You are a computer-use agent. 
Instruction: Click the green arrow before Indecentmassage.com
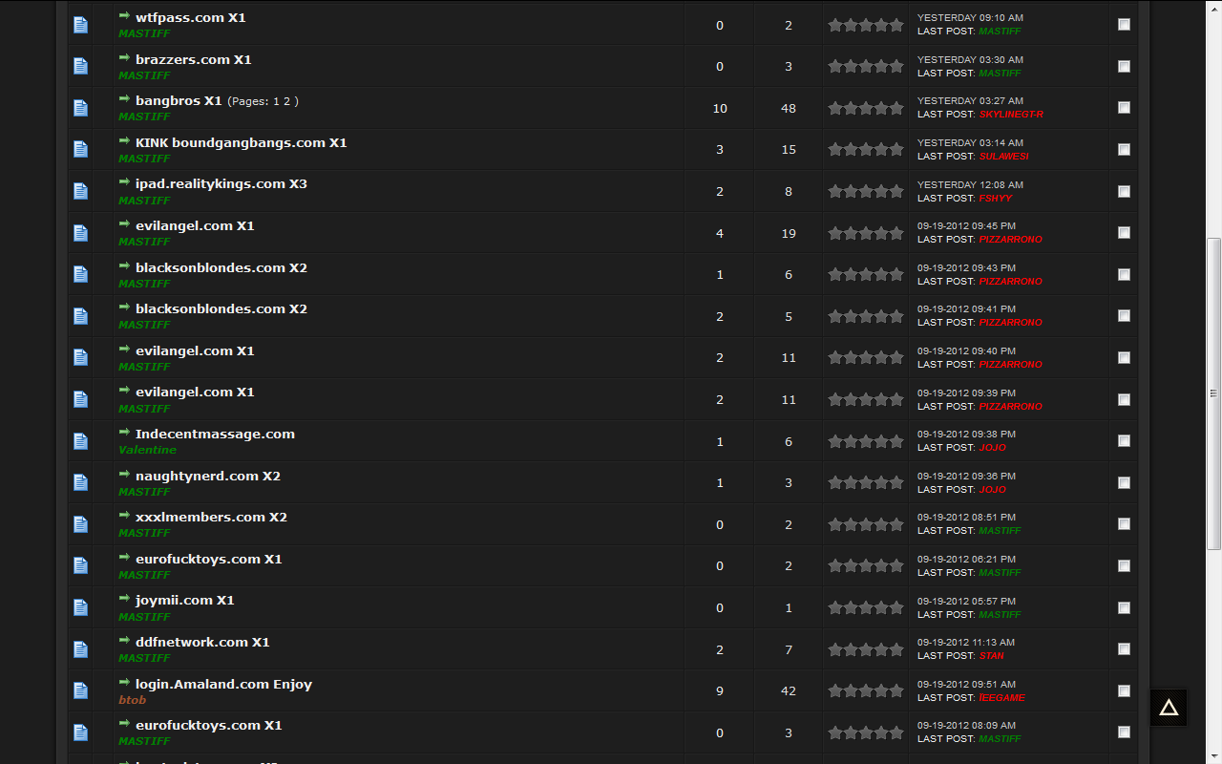[124, 433]
